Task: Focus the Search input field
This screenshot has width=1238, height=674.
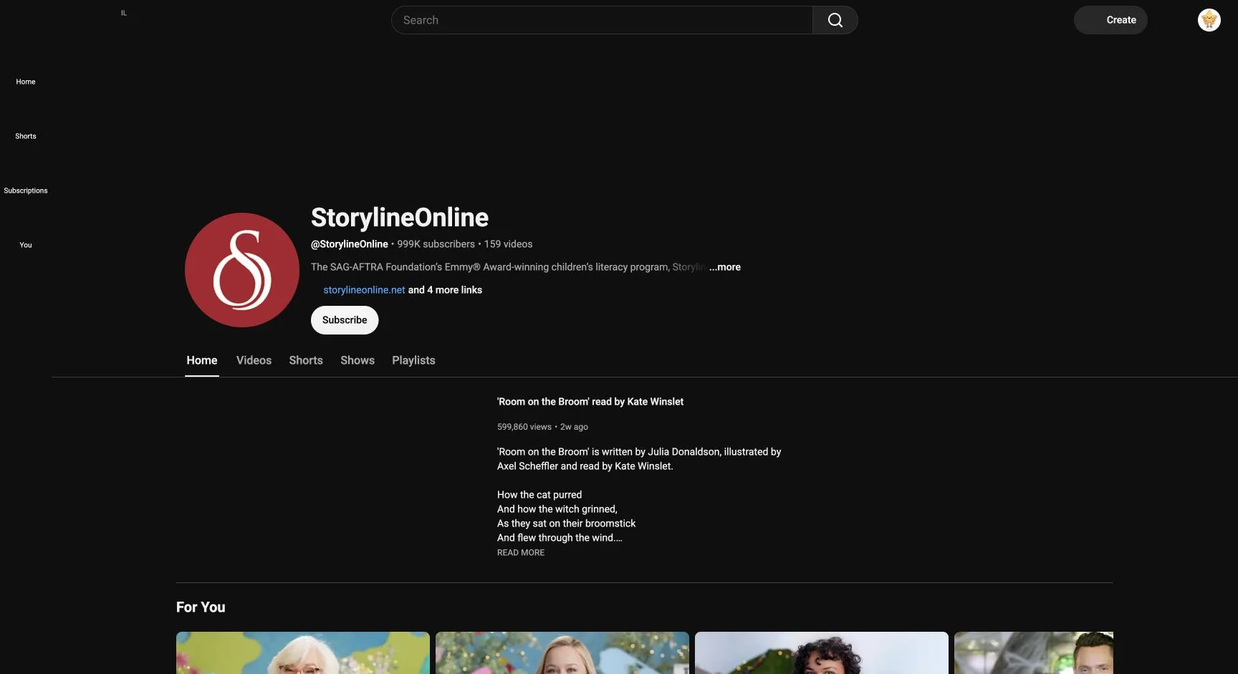Action: coord(602,20)
